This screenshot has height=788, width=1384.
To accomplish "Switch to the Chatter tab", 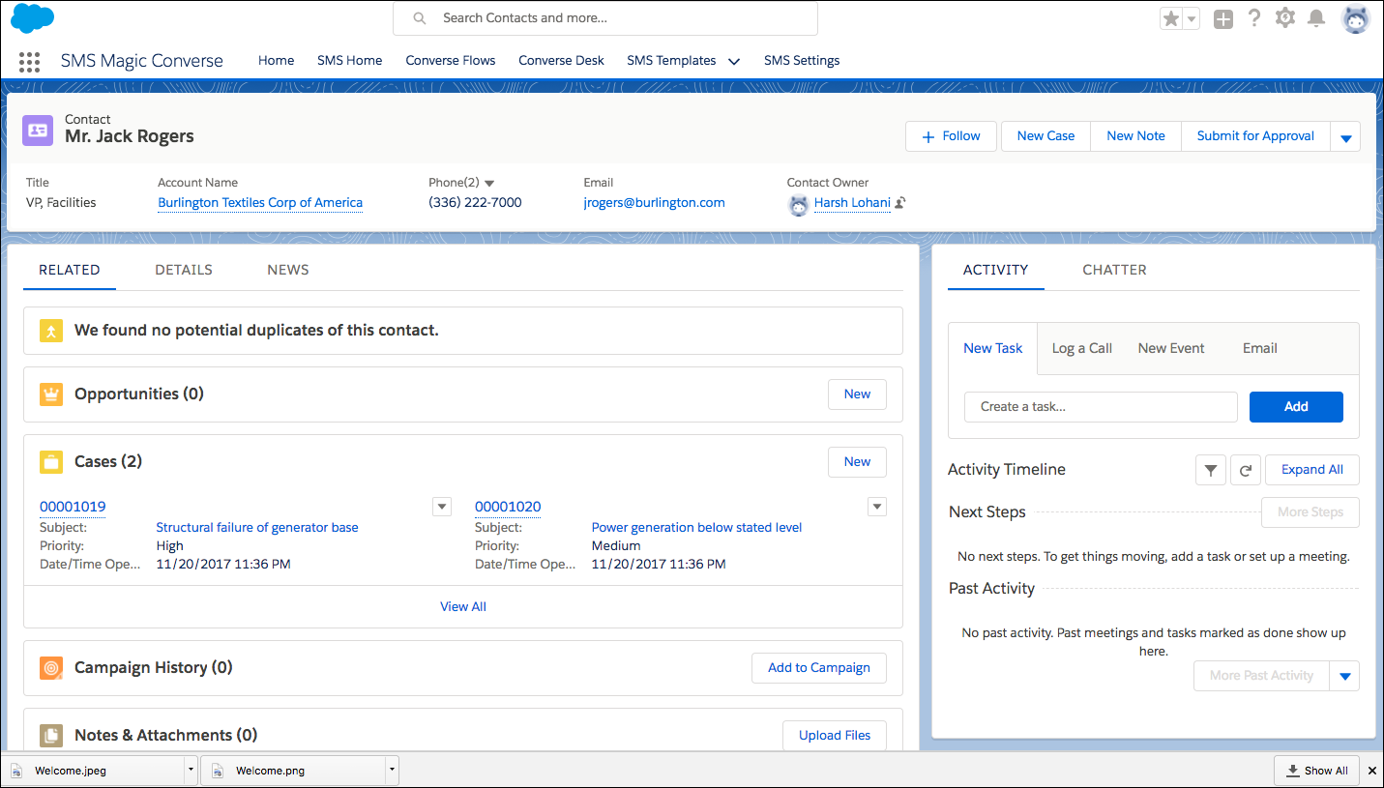I will pos(1114,270).
